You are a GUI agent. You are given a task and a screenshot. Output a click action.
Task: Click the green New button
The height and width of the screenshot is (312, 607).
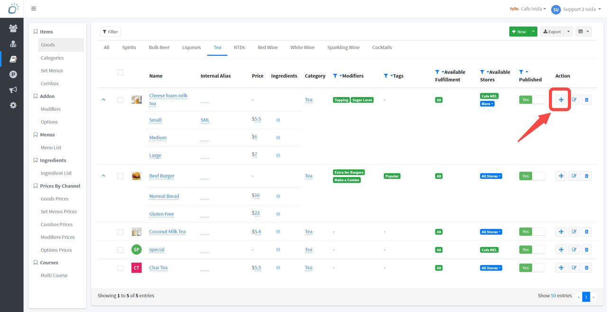(x=519, y=32)
